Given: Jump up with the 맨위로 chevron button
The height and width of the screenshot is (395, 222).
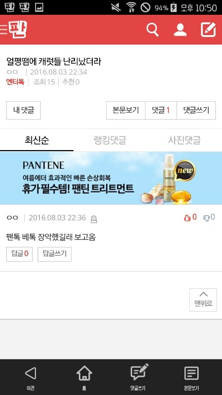Looking at the screenshot, I should tap(203, 300).
